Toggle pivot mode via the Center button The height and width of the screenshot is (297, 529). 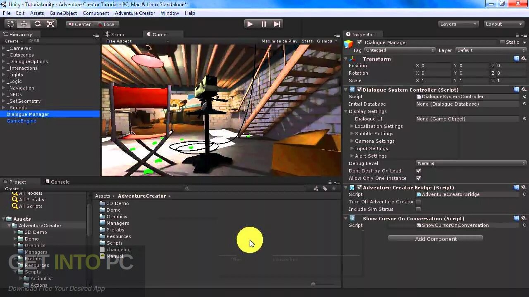point(79,24)
